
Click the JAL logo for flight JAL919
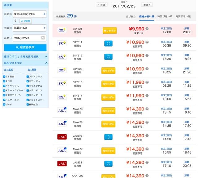click(62, 137)
